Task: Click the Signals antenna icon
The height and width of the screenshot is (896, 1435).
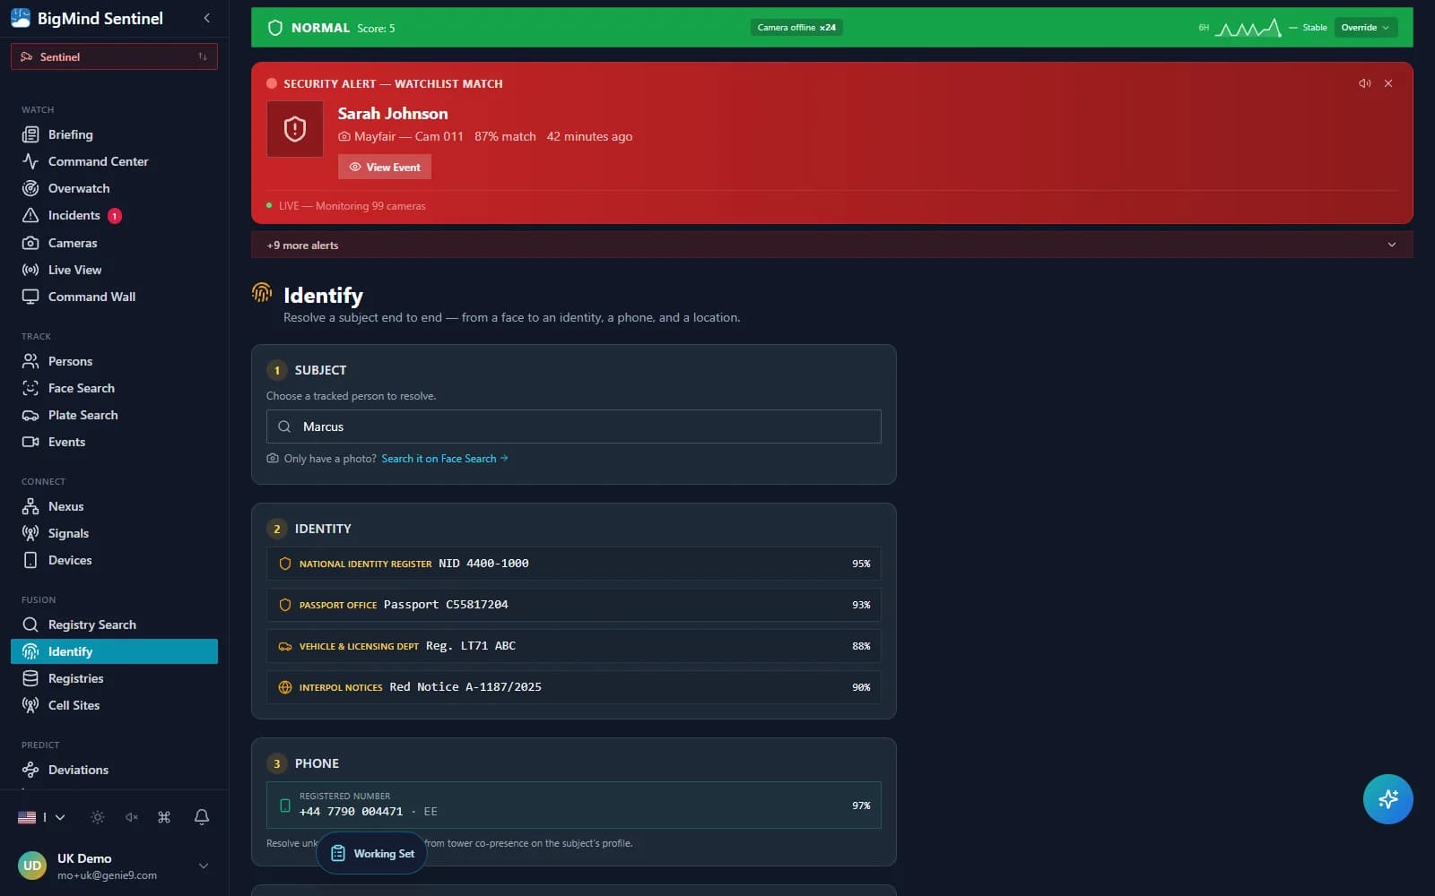Action: click(30, 533)
